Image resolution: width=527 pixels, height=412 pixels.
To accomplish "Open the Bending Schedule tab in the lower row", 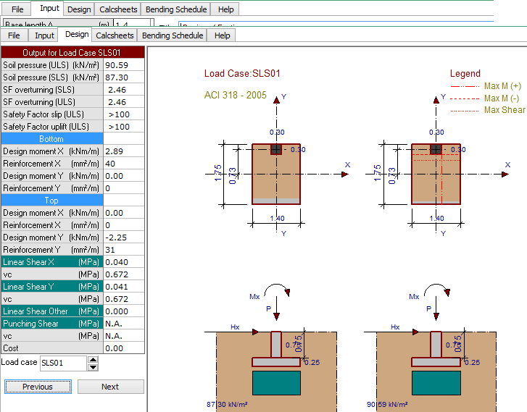I will 173,35.
